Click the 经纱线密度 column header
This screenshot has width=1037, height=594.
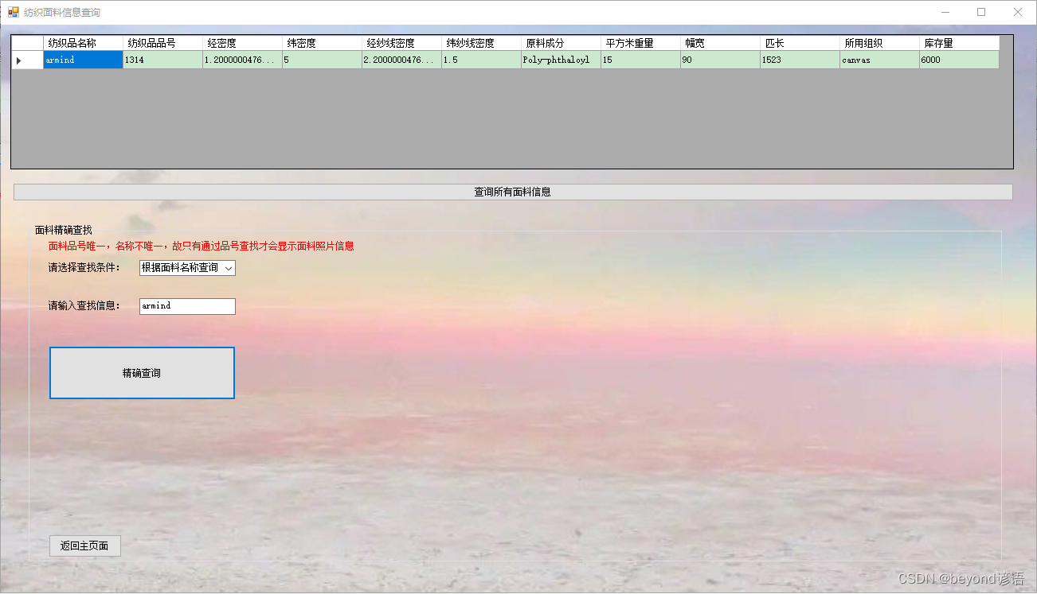click(x=402, y=44)
